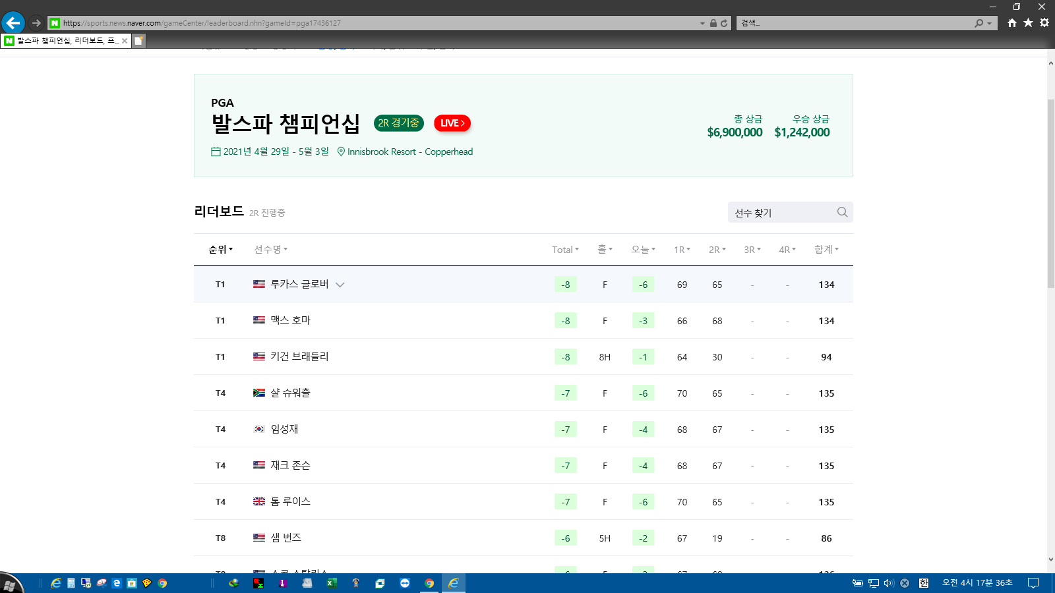This screenshot has width=1055, height=593.
Task: Sort by 1R column header
Action: pos(682,250)
